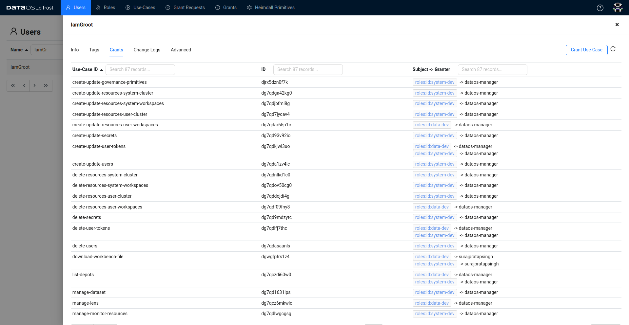Open the Grants nav tab
Screen dimensions: 629x325
[x=226, y=8]
